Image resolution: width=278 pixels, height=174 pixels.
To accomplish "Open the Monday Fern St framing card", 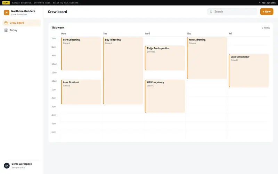I will (x=81, y=54).
